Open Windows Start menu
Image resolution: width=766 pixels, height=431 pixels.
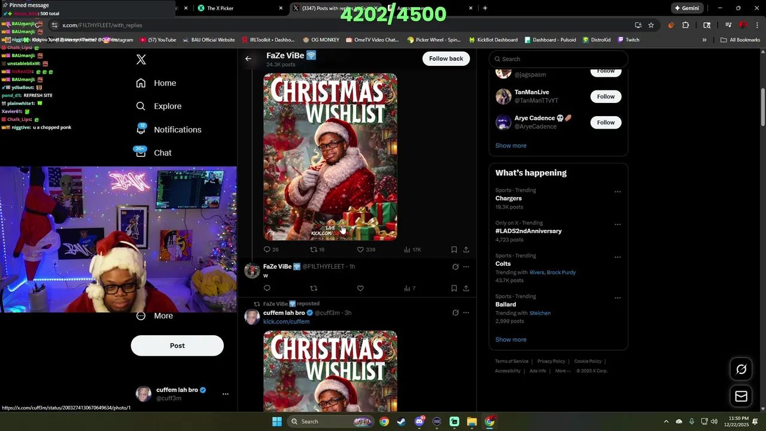point(277,421)
